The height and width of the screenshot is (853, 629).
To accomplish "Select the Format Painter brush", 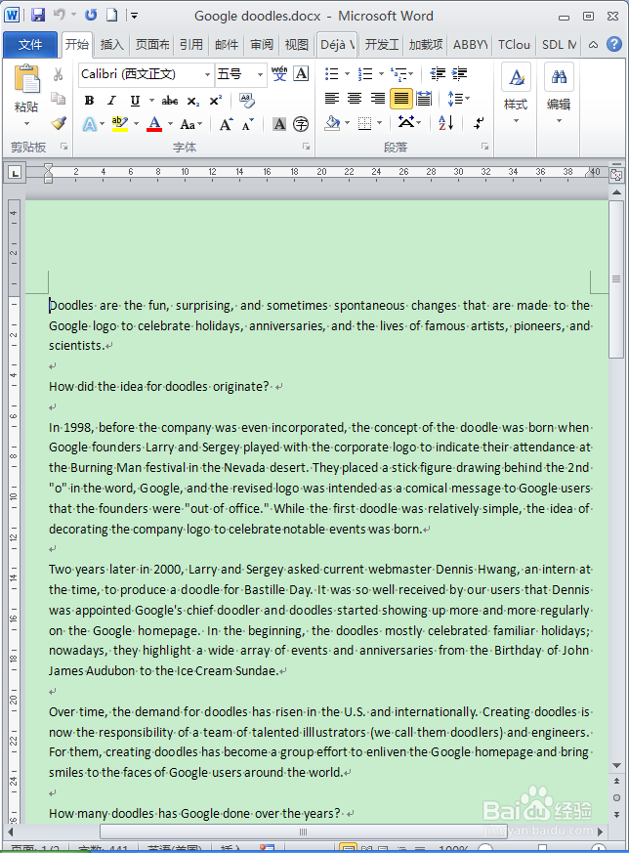I will point(59,123).
